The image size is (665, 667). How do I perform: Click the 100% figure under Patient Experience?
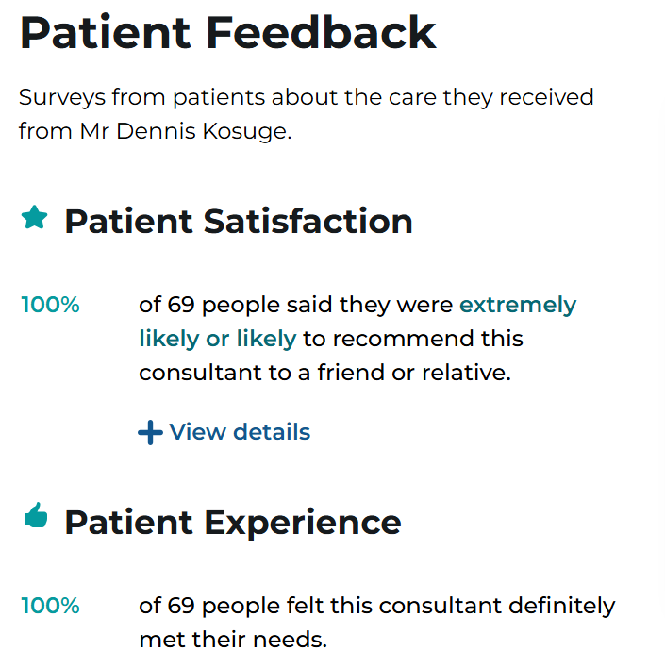[50, 606]
